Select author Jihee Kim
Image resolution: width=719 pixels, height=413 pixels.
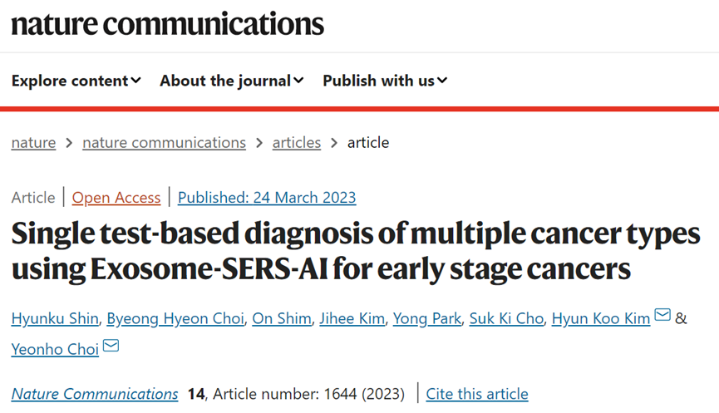[x=352, y=318]
